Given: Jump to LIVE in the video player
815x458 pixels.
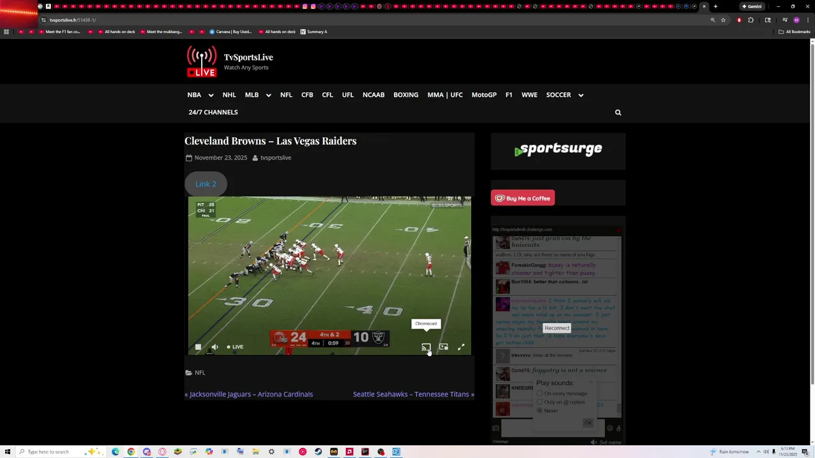Looking at the screenshot, I should pos(235,347).
